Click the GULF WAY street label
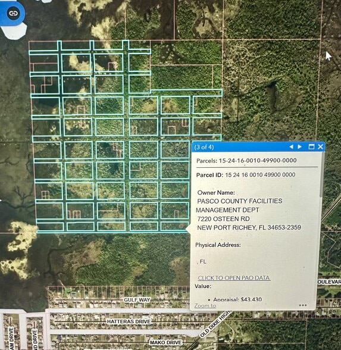Image resolution: width=341 pixels, height=350 pixels. point(137,300)
